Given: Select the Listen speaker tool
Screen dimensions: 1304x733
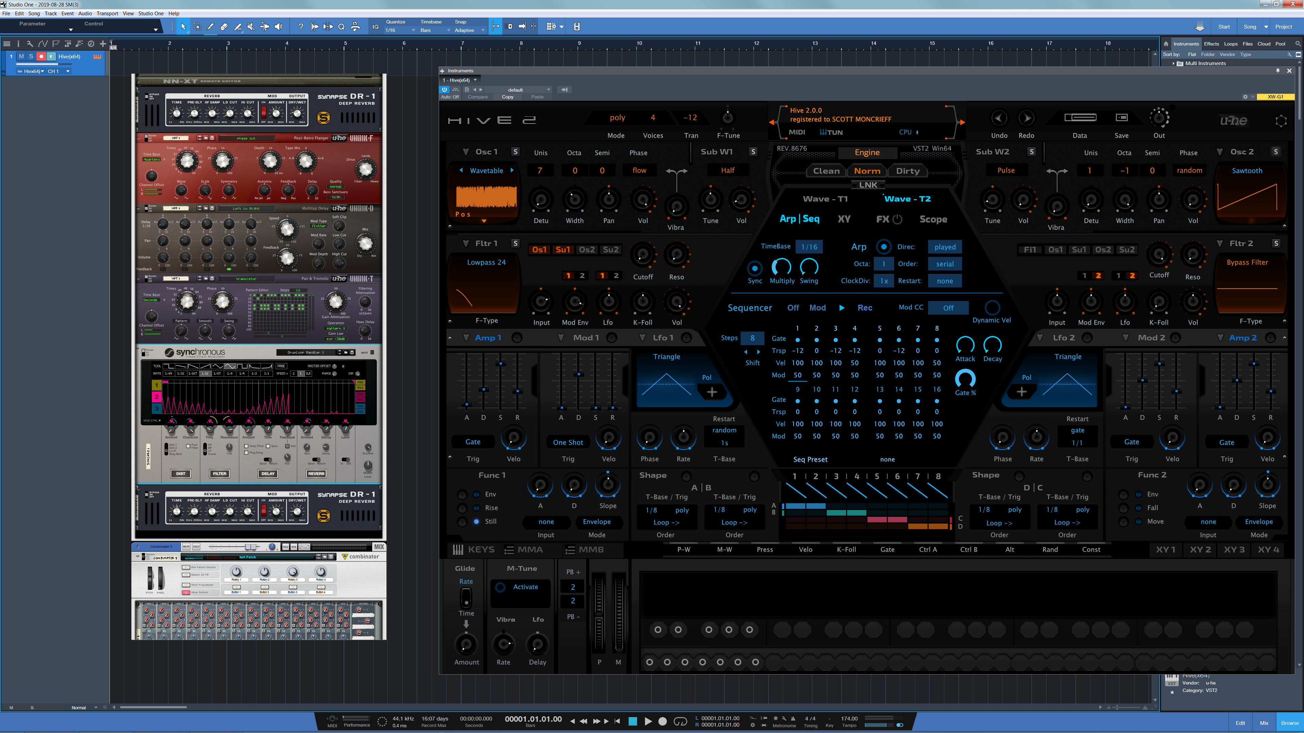Looking at the screenshot, I should coord(278,27).
